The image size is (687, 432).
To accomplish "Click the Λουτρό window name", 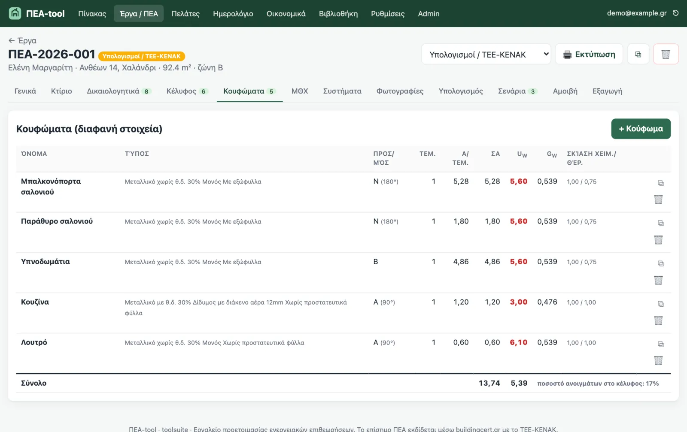I will [x=34, y=342].
